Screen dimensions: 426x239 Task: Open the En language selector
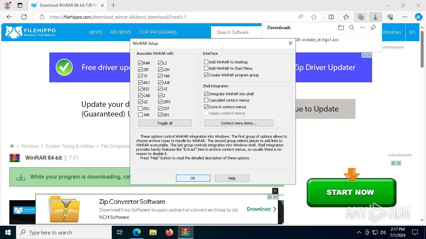[x=412, y=32]
